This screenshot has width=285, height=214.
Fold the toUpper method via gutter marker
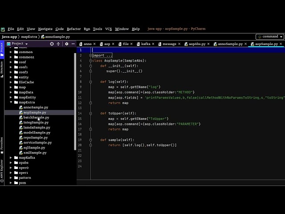point(90,113)
